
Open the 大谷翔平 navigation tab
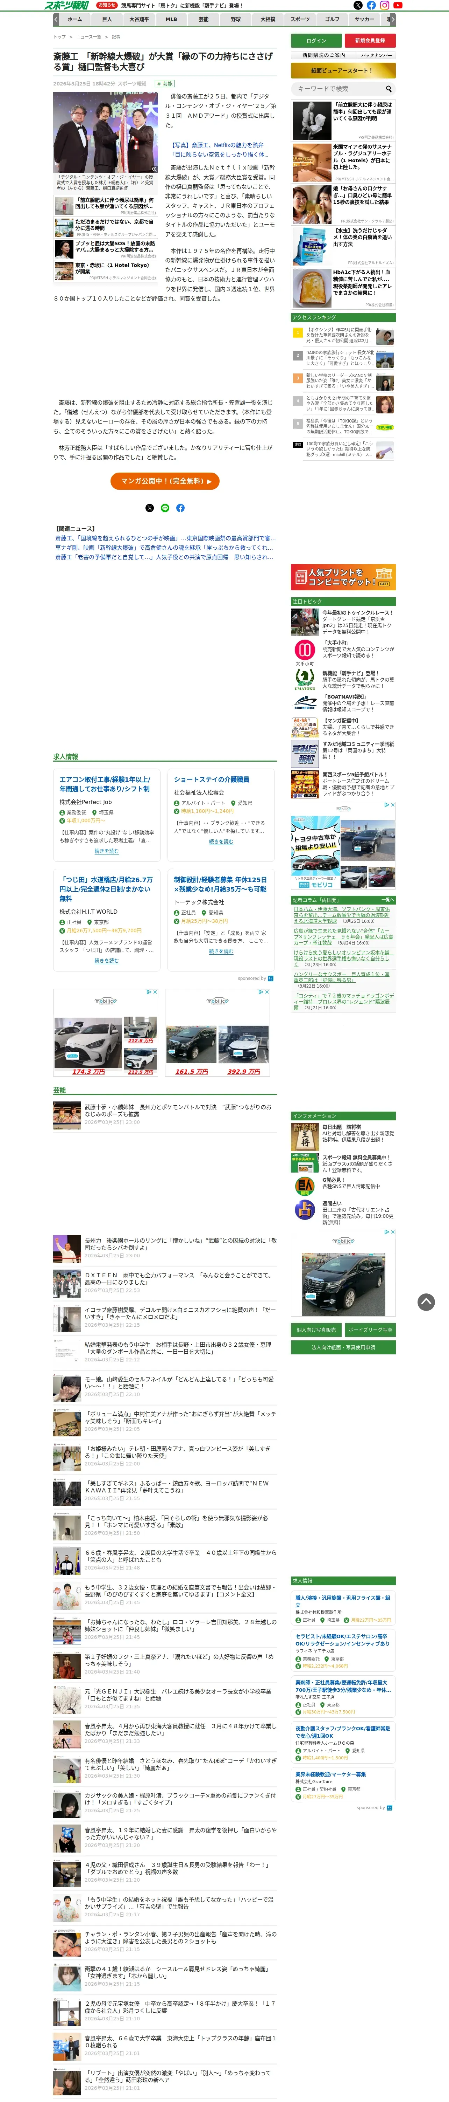click(x=138, y=19)
